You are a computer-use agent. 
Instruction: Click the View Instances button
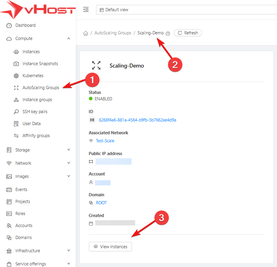tap(110, 247)
